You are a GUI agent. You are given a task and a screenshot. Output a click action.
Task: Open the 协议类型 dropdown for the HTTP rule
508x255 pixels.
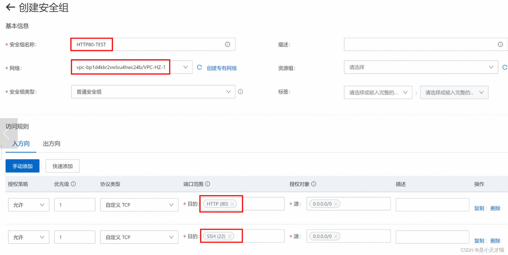tap(139, 205)
